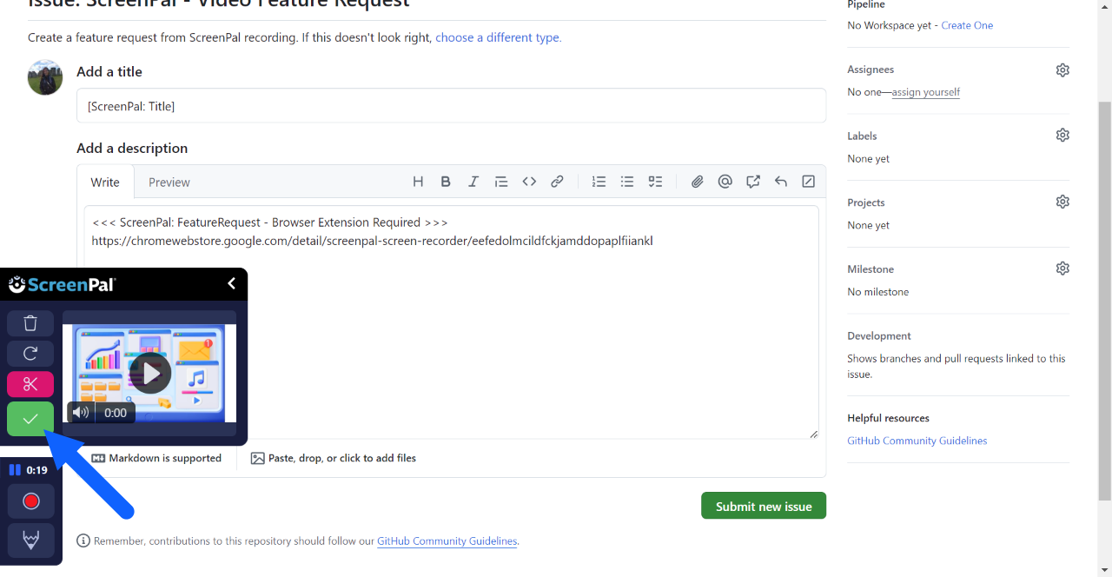Switch to the Preview tab
Viewport: 1112px width, 577px height.
169,182
